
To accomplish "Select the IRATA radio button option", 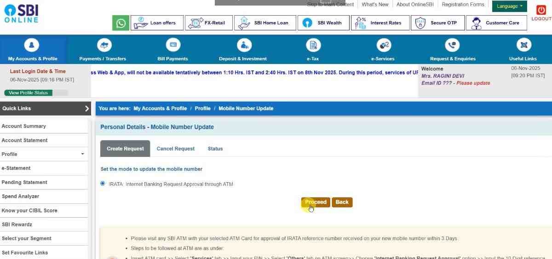I will pos(103,184).
